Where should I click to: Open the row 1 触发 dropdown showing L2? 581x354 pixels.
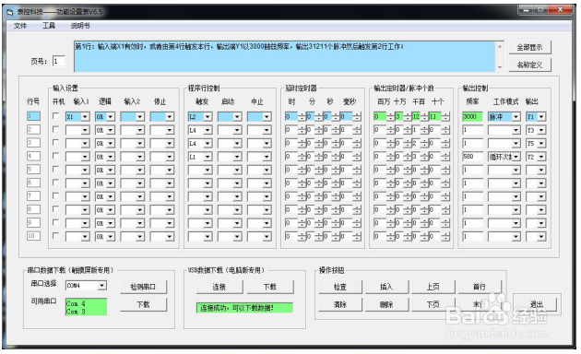(200, 117)
